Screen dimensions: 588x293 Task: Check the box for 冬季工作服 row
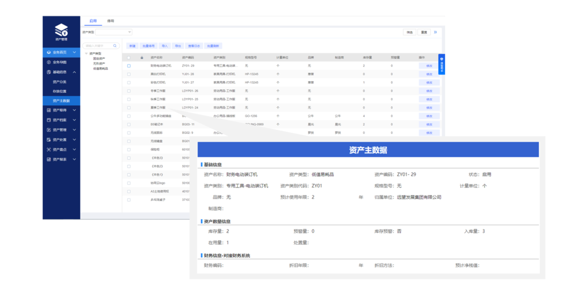129,91
